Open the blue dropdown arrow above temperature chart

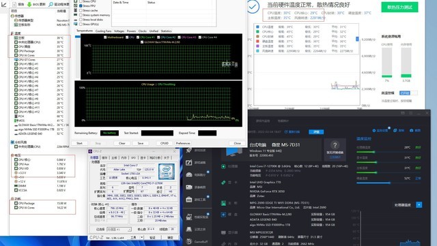point(419,205)
